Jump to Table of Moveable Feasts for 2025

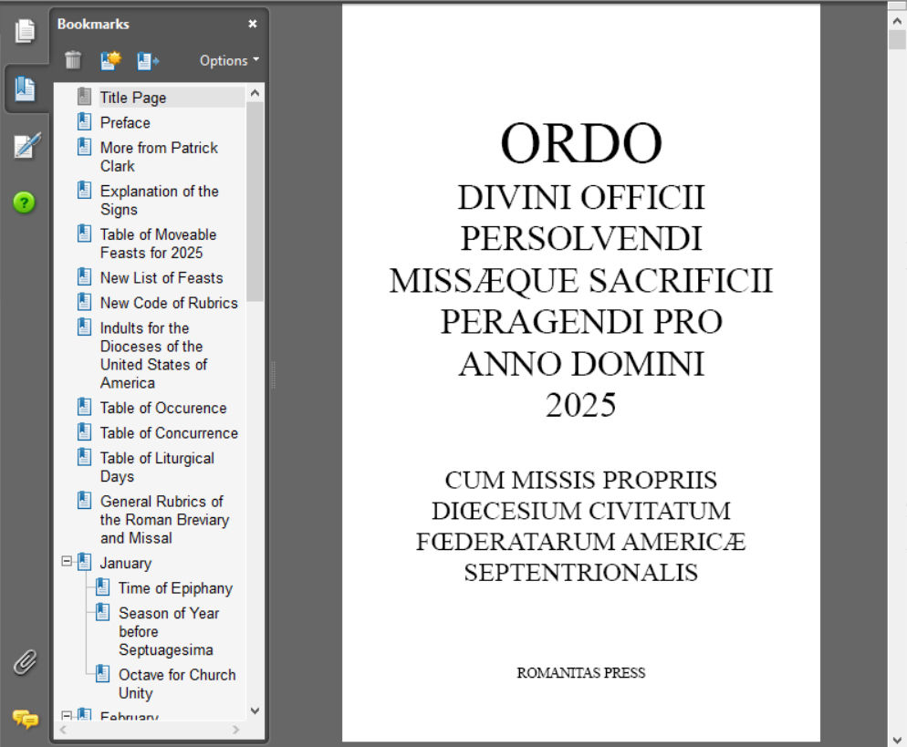click(157, 243)
